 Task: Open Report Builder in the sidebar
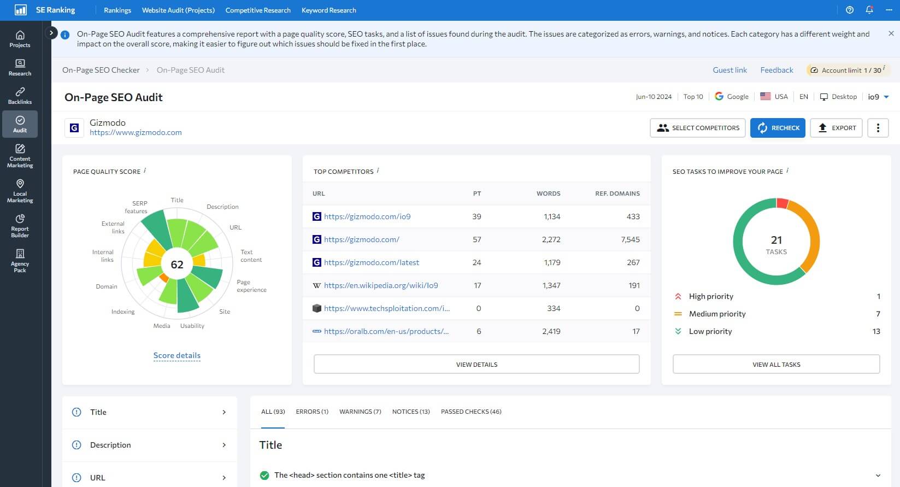20,226
